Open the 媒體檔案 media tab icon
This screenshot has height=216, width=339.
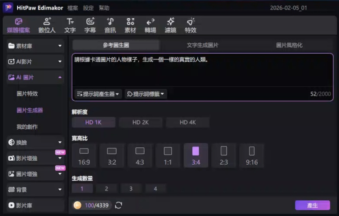coord(19,22)
